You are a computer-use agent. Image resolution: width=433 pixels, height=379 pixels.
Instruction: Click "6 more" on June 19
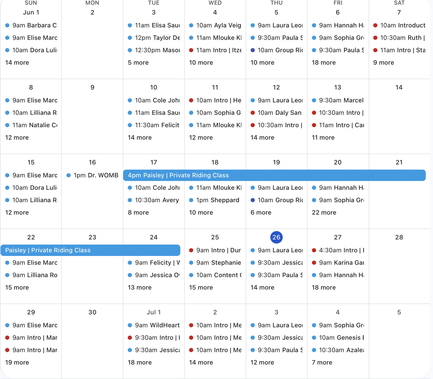point(261,213)
